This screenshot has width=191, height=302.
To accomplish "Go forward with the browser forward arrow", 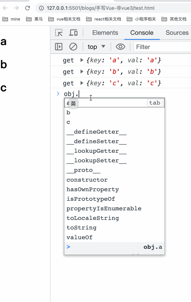I will coord(16,8).
